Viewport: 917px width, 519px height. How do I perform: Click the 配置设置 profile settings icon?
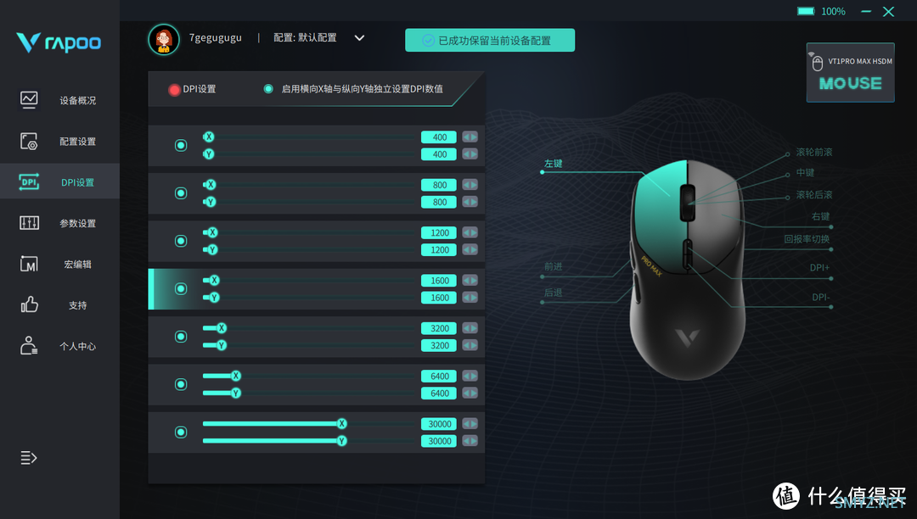(x=29, y=142)
